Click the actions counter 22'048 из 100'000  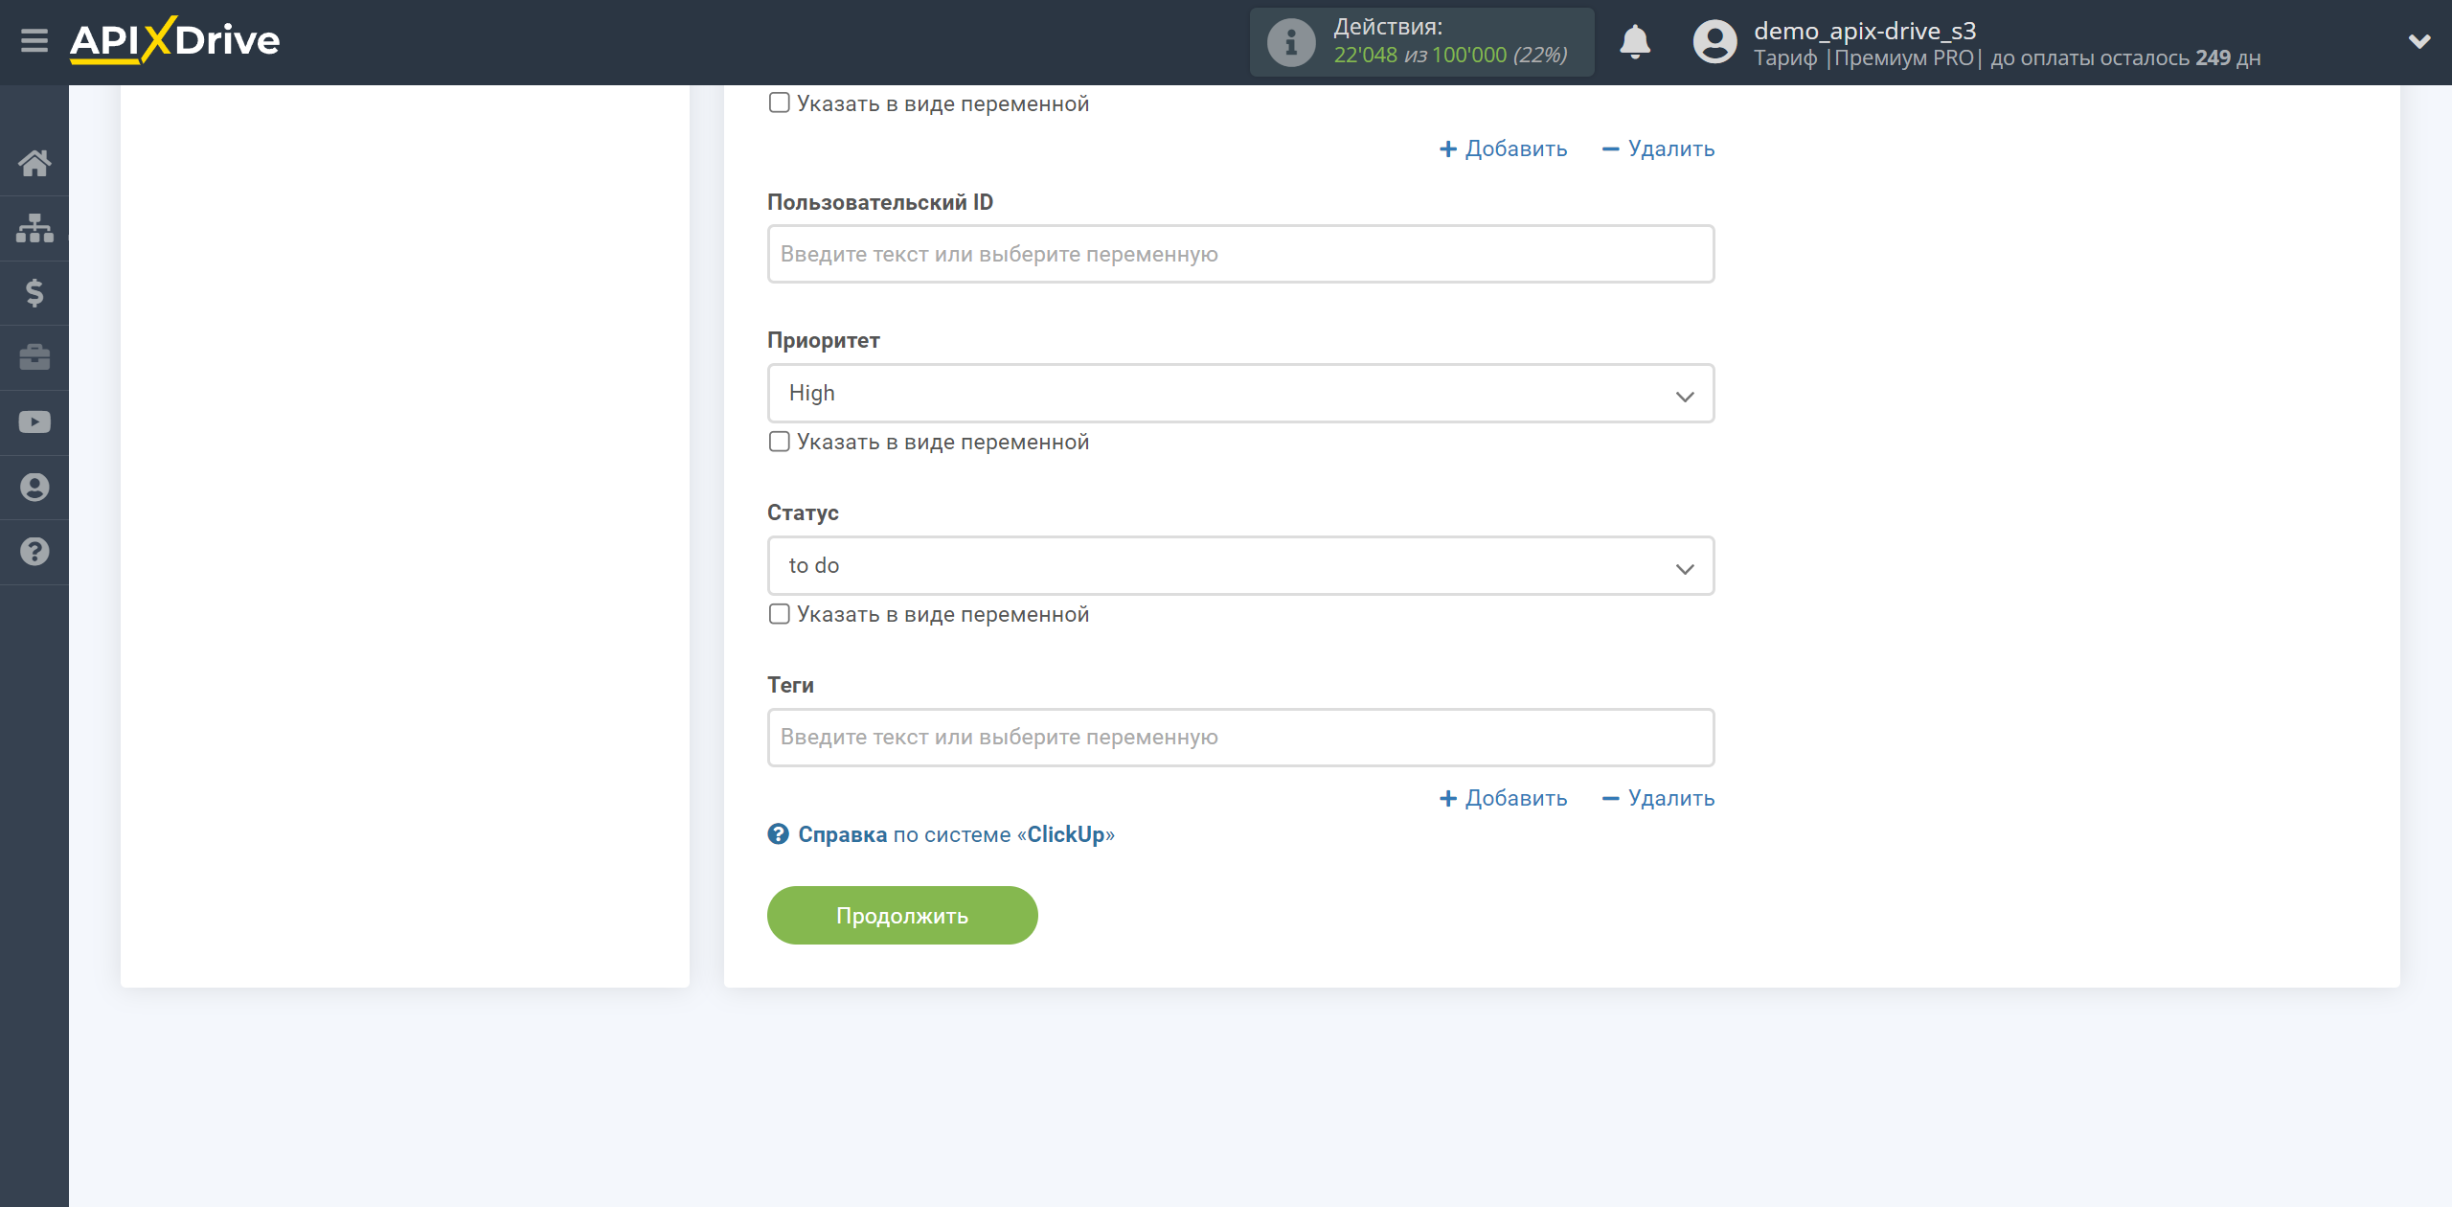click(1449, 56)
